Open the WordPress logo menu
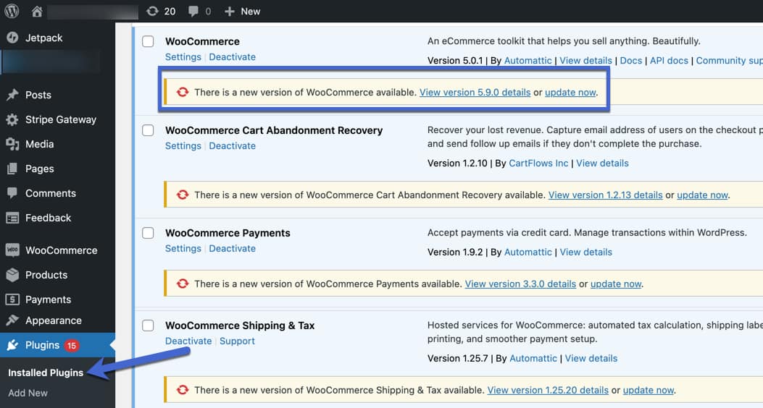This screenshot has height=408, width=763. coord(12,11)
